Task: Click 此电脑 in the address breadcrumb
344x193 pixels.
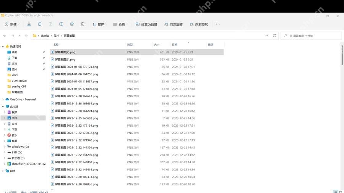Action: point(45,36)
